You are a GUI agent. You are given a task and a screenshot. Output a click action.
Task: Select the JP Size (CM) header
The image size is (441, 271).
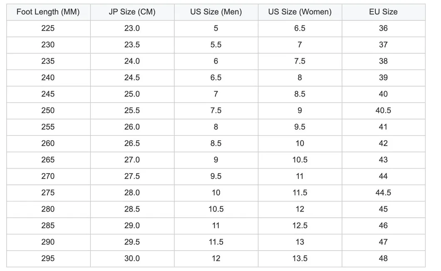pos(132,12)
